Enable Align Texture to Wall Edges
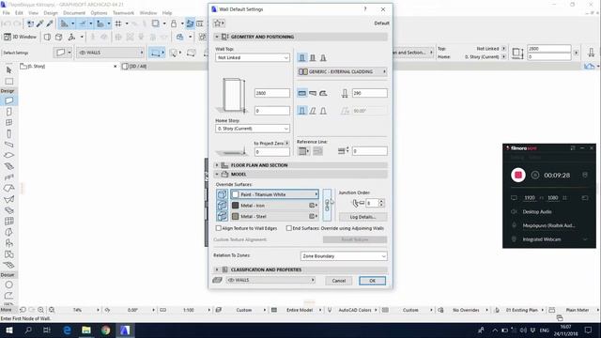Viewport: 601px width, 338px height. tap(219, 228)
